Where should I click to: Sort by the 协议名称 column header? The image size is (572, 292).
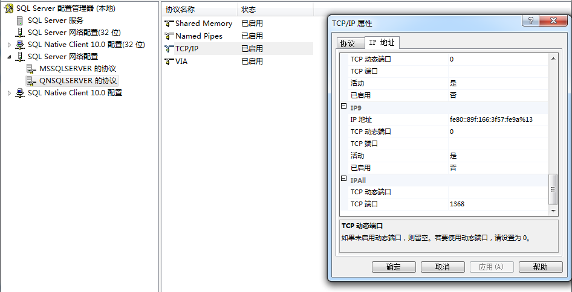coord(199,10)
